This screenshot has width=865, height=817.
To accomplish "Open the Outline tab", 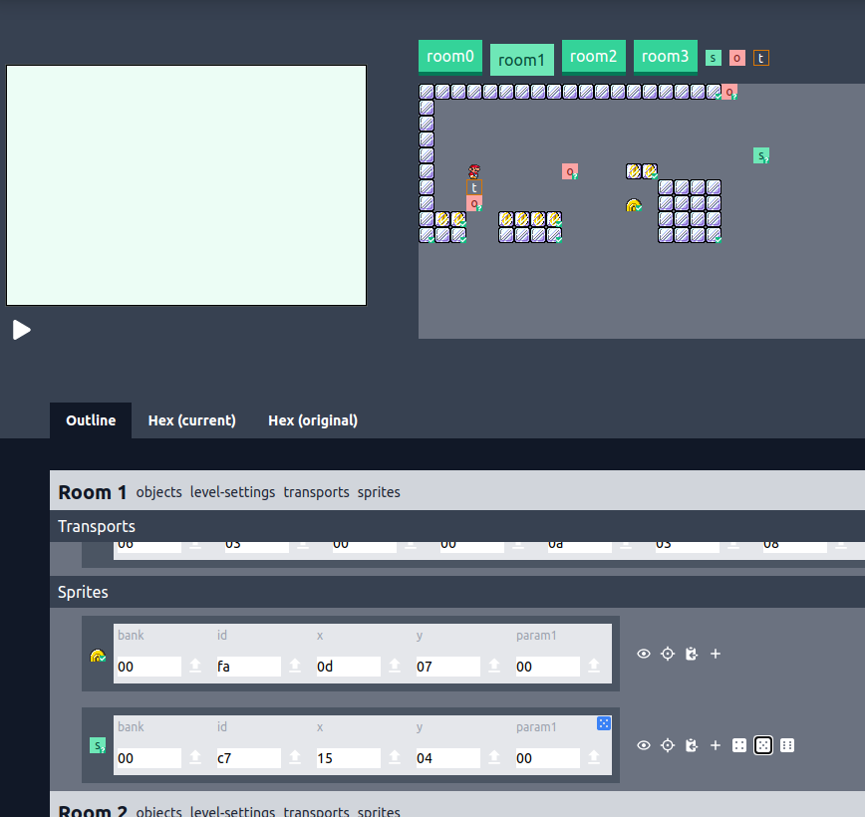I will (x=91, y=420).
